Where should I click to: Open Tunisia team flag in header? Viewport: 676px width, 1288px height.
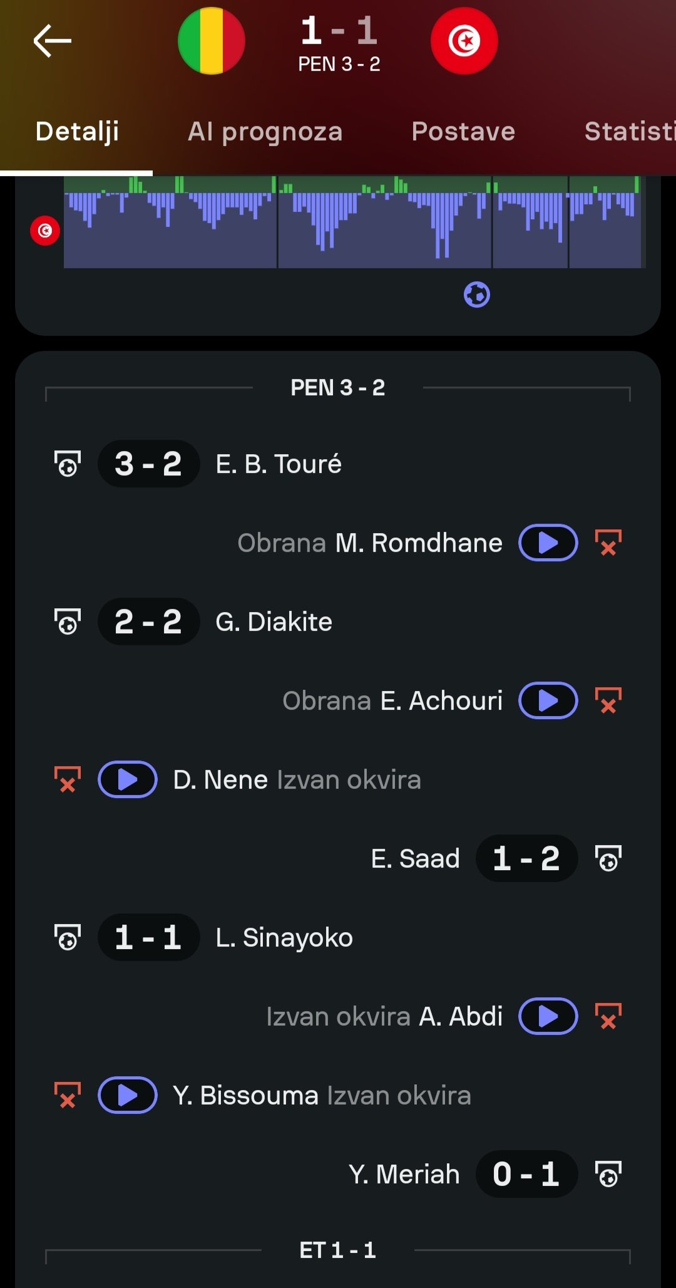464,41
